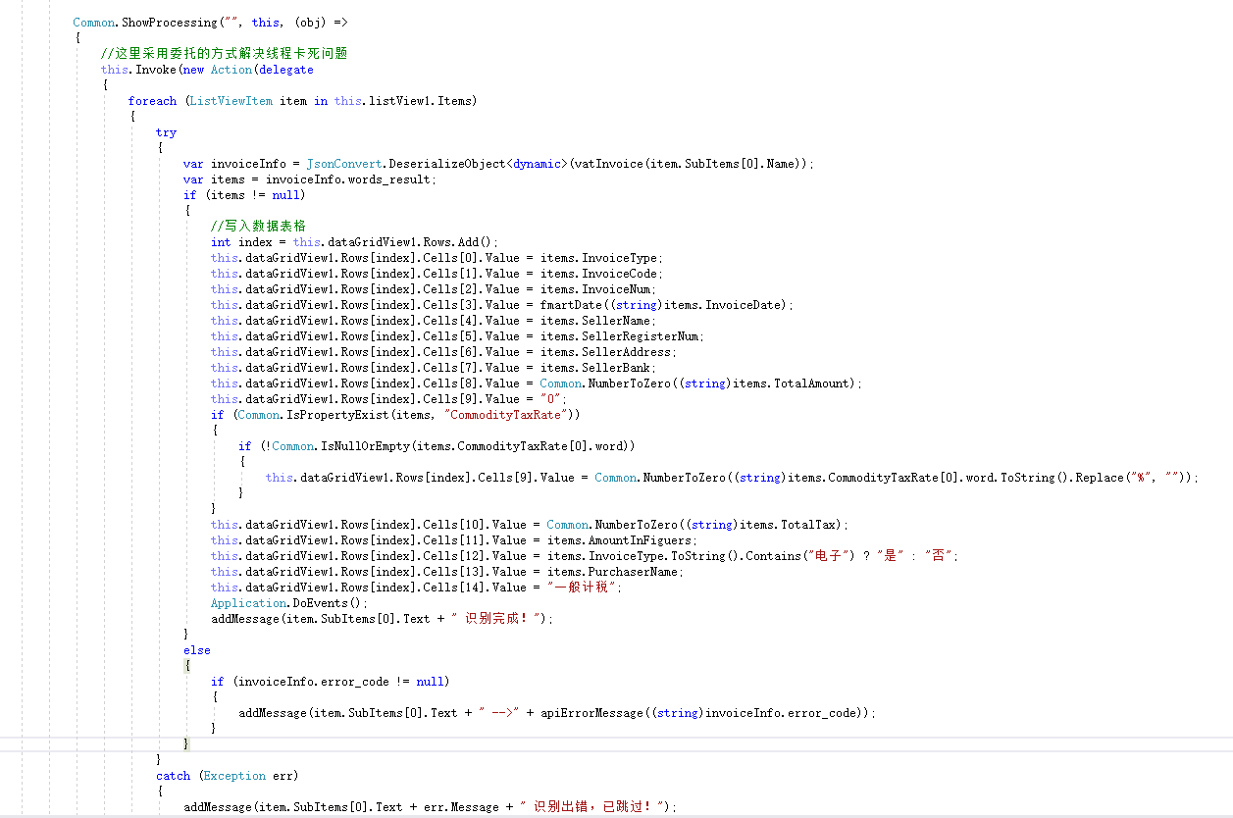Click the "一般计税" string literal

pos(585,588)
